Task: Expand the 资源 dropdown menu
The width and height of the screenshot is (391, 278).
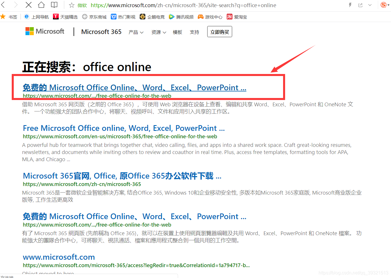Action: tap(159, 32)
